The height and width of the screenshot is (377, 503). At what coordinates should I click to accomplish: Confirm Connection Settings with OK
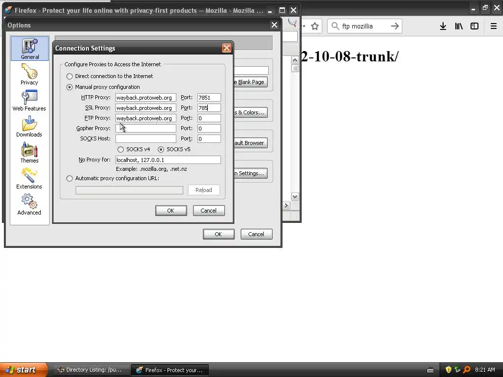coord(171,211)
